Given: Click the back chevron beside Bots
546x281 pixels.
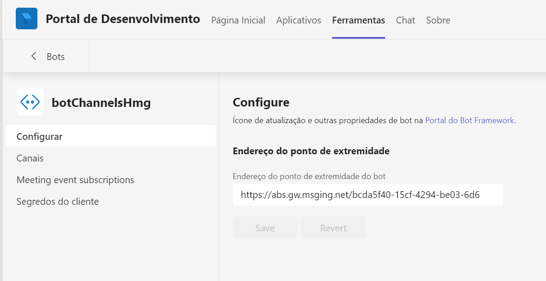Looking at the screenshot, I should 33,56.
